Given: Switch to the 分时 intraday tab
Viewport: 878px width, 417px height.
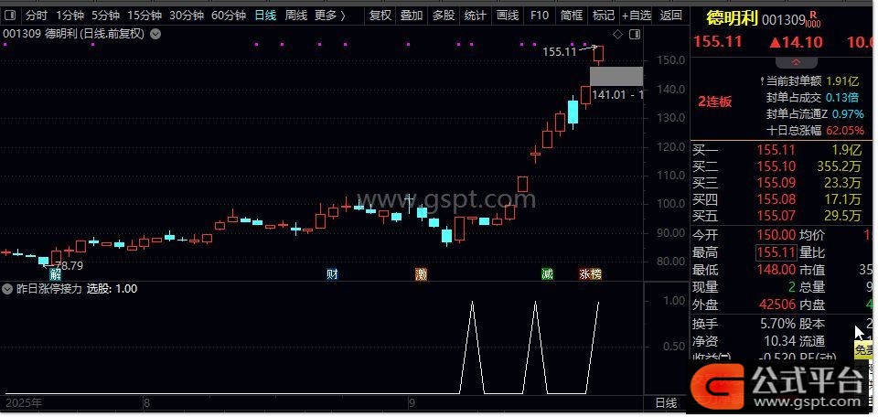Looking at the screenshot, I should pyautogui.click(x=36, y=15).
